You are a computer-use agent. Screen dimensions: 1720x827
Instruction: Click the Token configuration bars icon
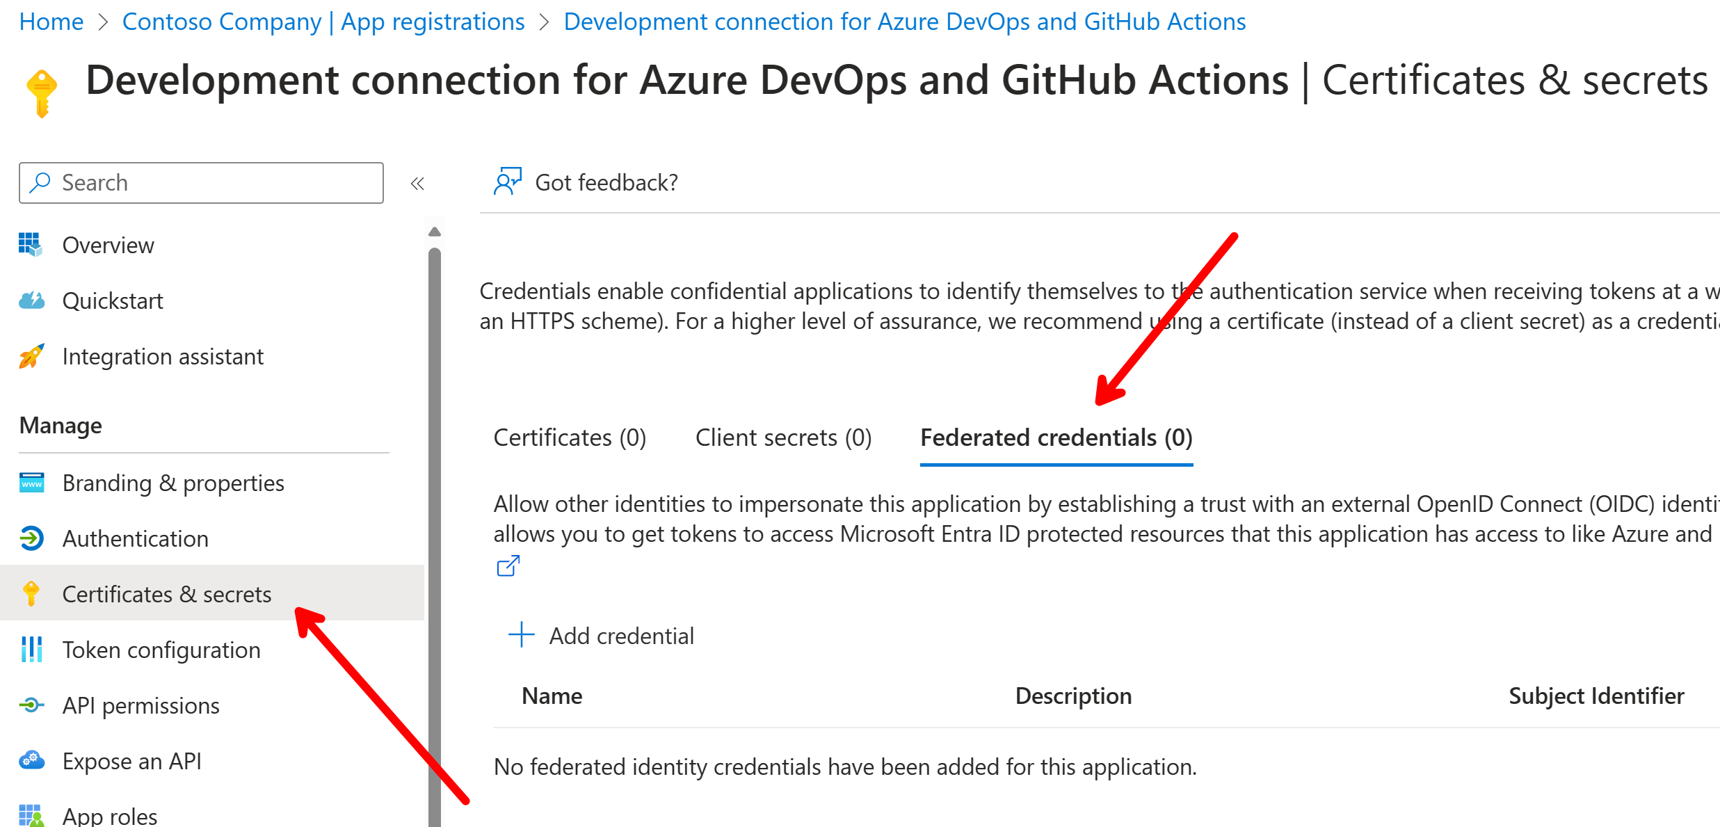click(x=31, y=650)
